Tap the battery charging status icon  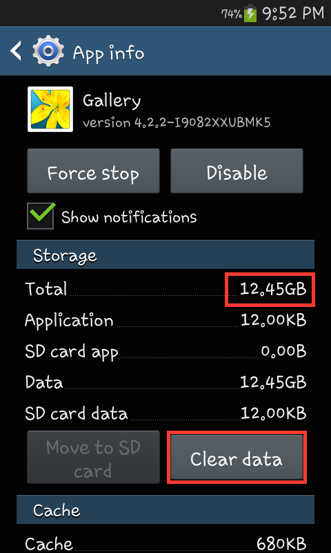pos(250,14)
